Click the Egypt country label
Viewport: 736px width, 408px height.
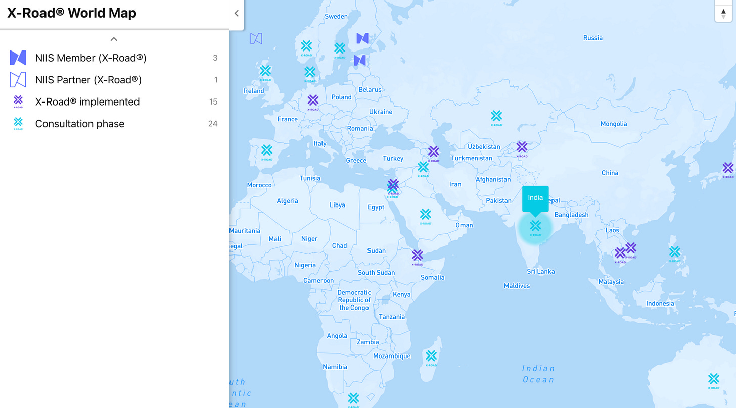pyautogui.click(x=376, y=207)
